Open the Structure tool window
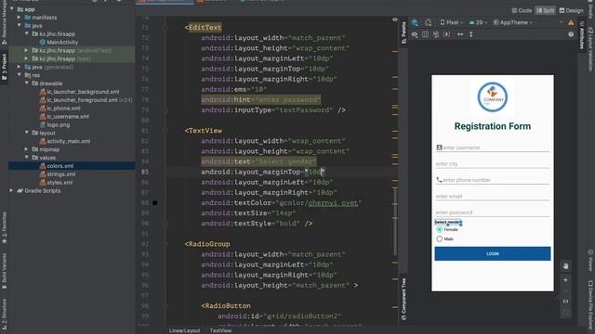The width and height of the screenshot is (595, 334). coord(4,314)
